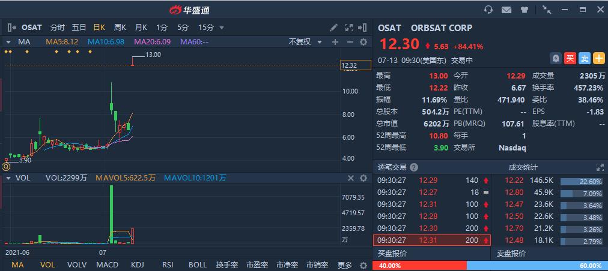The width and height of the screenshot is (608, 271).
Task: Enable the 换手率 indicator
Action: pyautogui.click(x=227, y=265)
